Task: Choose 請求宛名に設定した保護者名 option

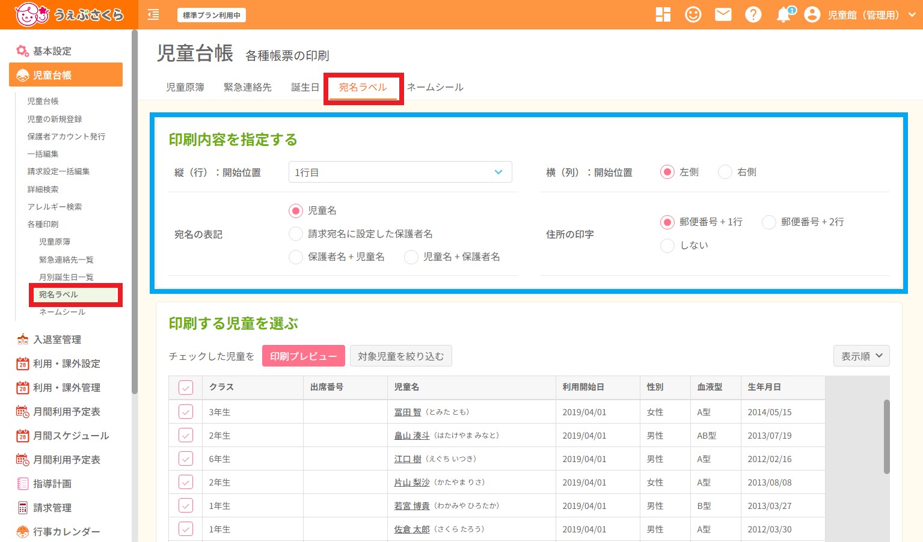Action: (295, 234)
